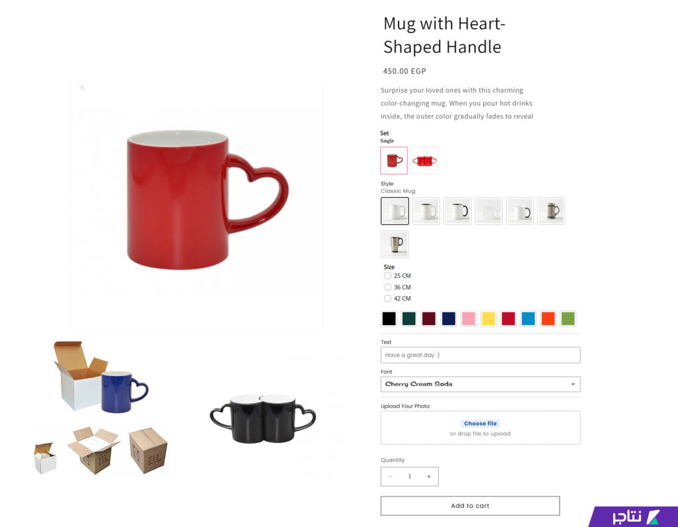View the black couple mugs thumbnail
Image resolution: width=678 pixels, height=527 pixels.
(263, 418)
